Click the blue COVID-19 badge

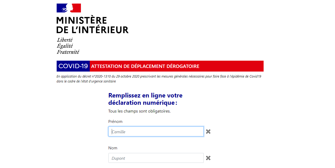pos(73,66)
